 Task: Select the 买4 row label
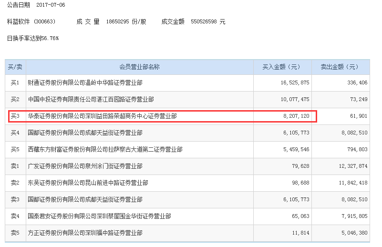(15, 133)
